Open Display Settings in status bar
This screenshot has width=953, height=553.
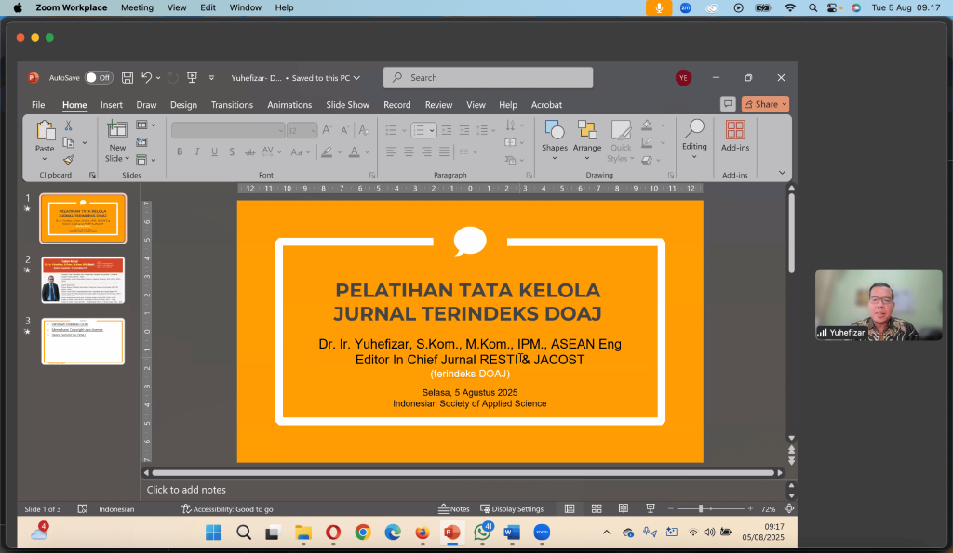point(512,508)
